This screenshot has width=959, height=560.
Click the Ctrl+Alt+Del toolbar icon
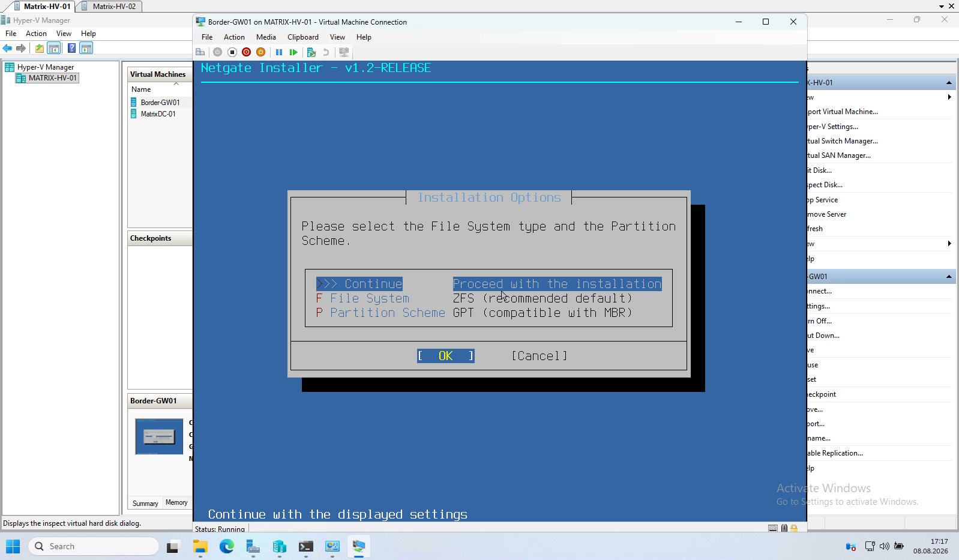(200, 52)
